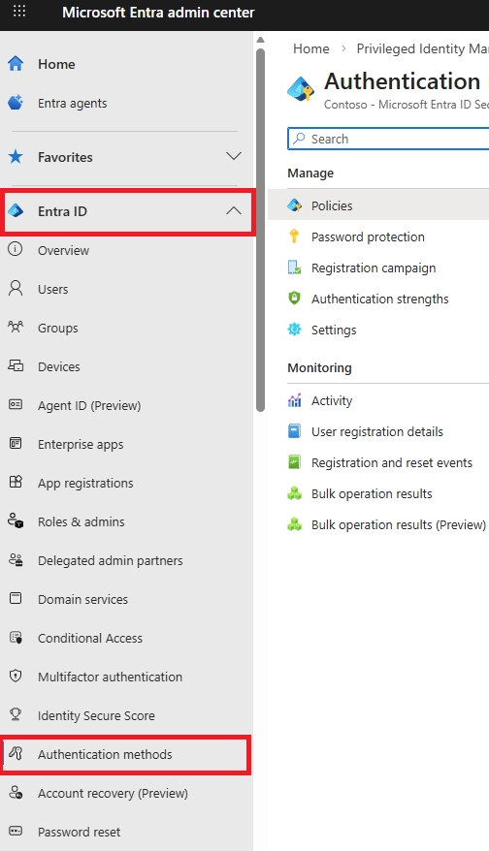Click the scrollbar up arrow

point(260,40)
